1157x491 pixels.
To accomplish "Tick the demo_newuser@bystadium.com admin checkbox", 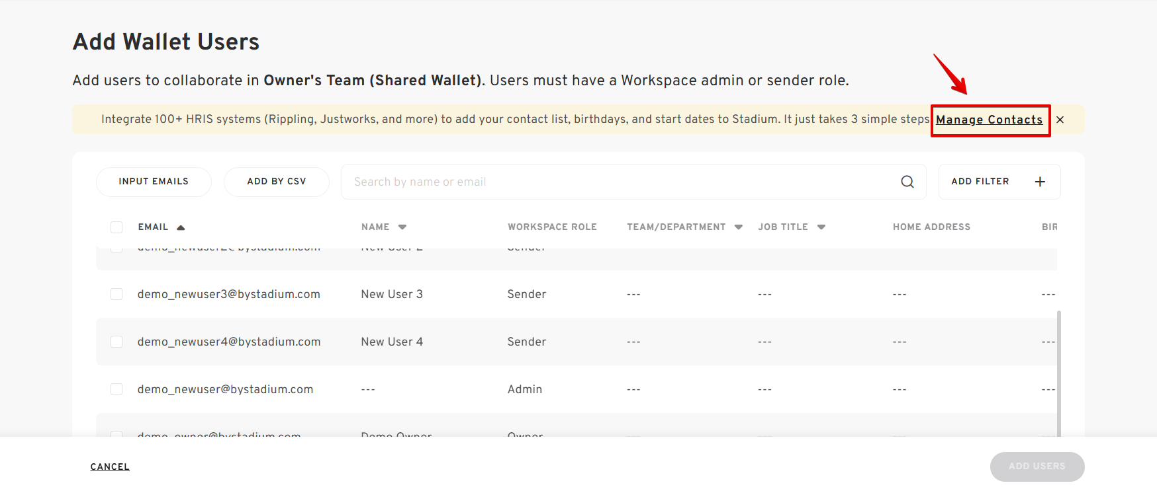I will coord(116,389).
